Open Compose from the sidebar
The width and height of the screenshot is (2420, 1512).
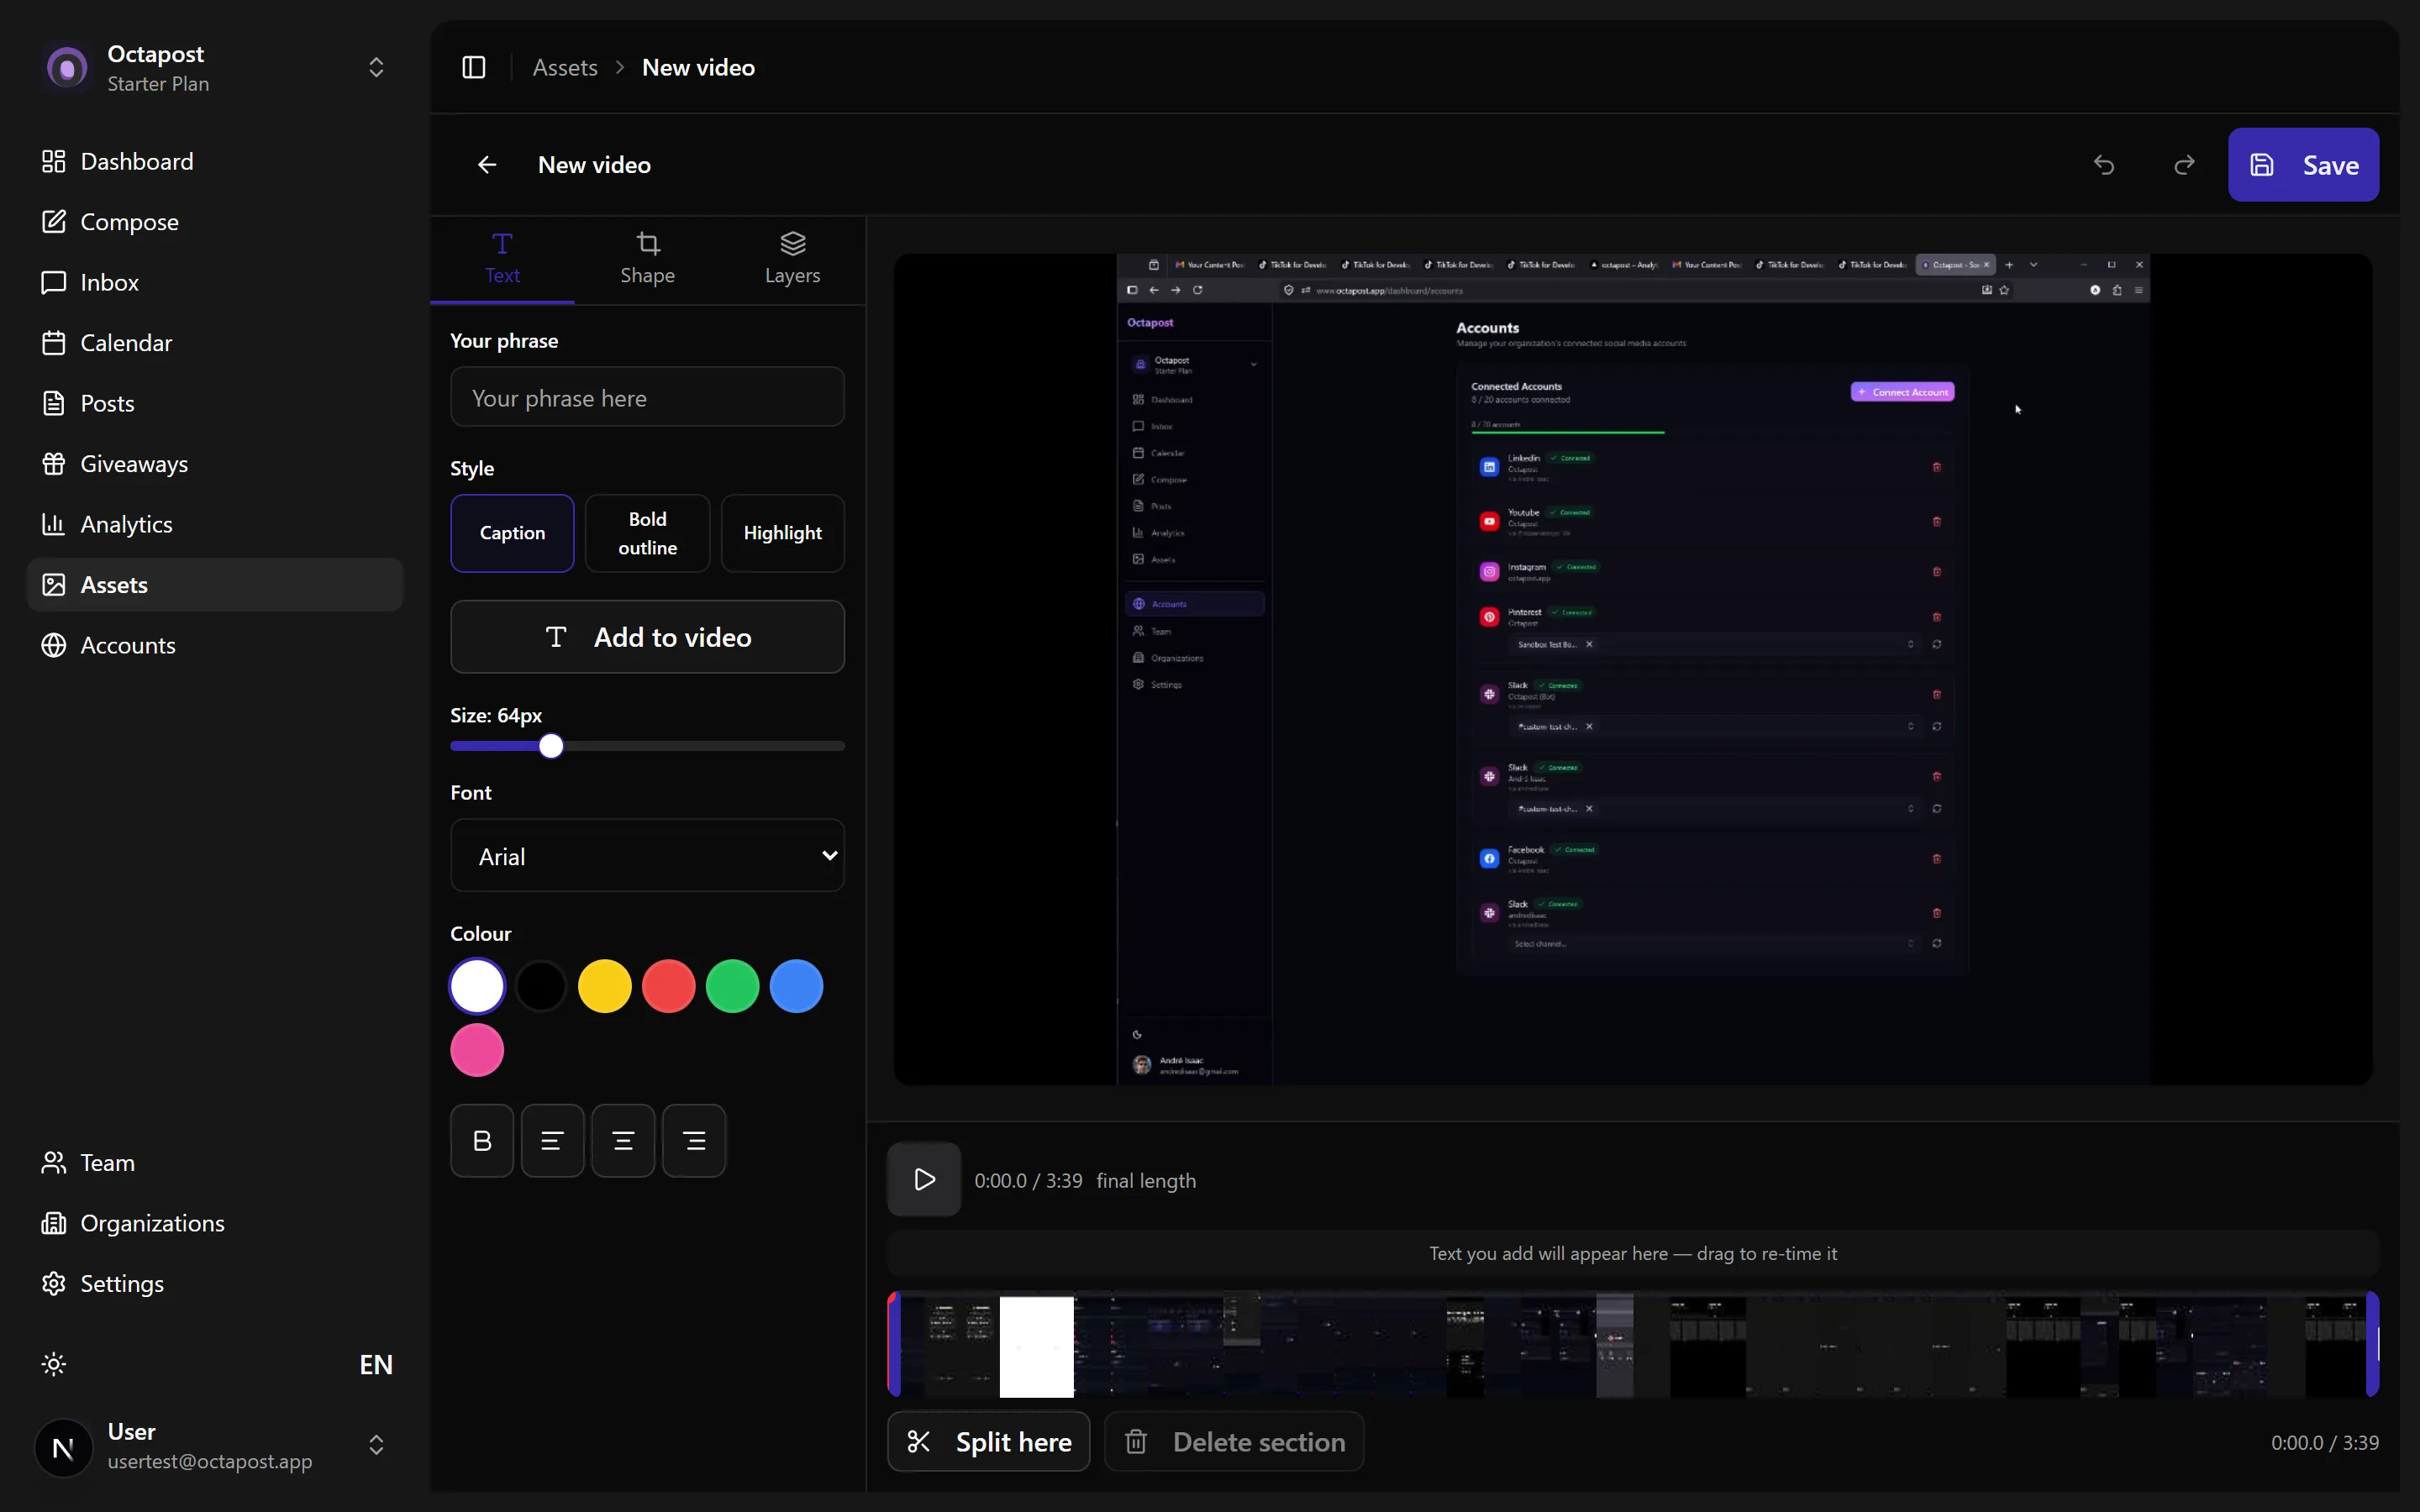(x=215, y=222)
